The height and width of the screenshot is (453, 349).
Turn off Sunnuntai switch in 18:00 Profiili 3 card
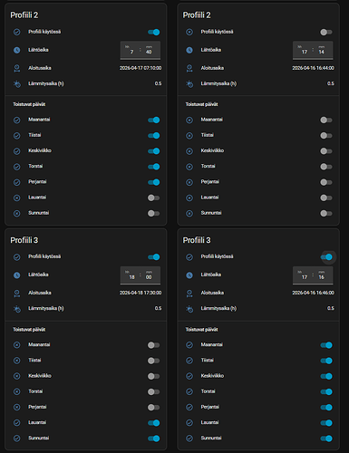154,439
